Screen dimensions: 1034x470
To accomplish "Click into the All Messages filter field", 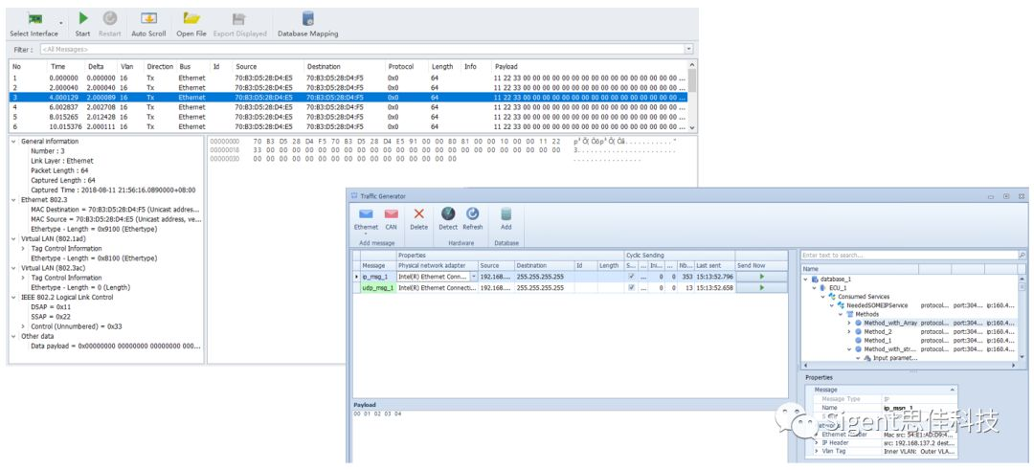I will click(x=361, y=49).
